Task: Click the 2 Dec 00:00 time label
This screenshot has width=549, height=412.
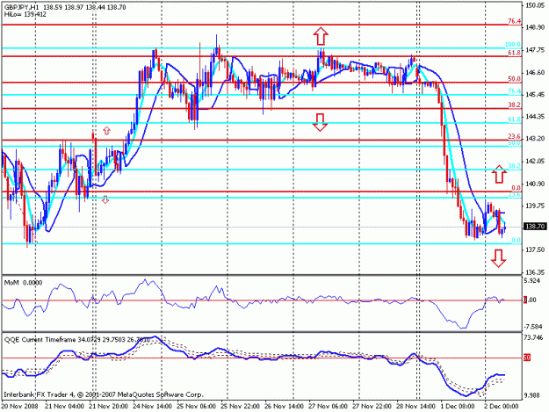Action: 502,407
